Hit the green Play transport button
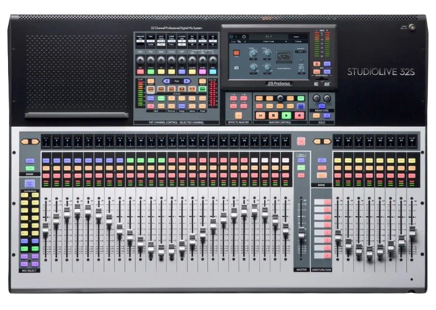The image size is (436, 310). tap(286, 115)
